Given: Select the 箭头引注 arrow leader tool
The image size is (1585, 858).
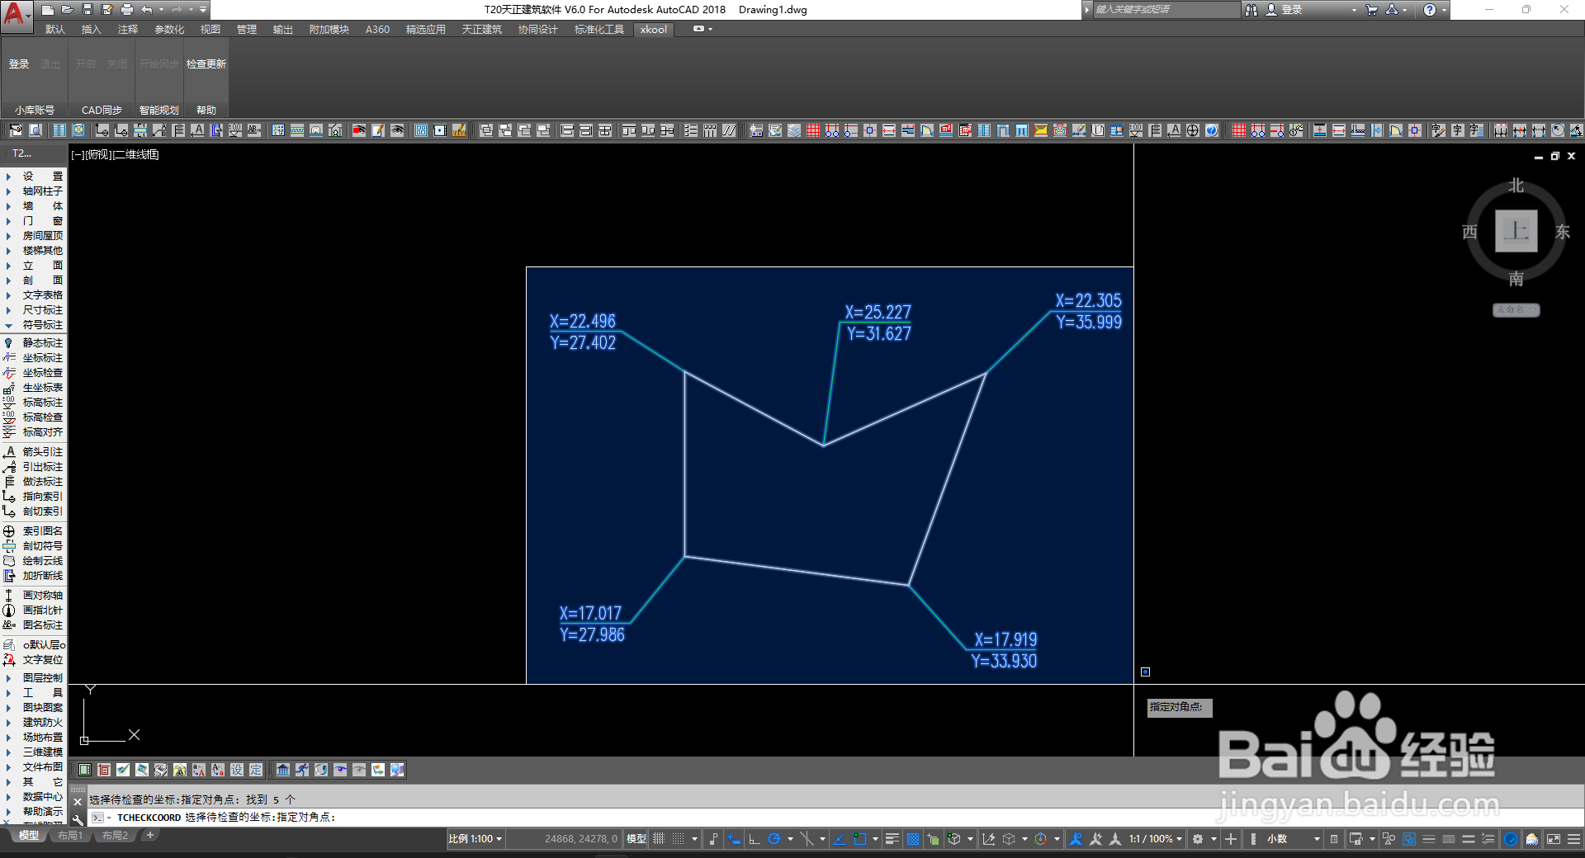Looking at the screenshot, I should point(33,452).
